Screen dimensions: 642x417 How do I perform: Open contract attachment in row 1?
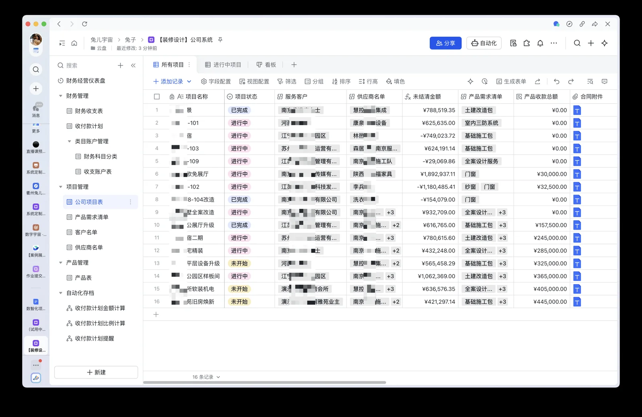pyautogui.click(x=577, y=110)
